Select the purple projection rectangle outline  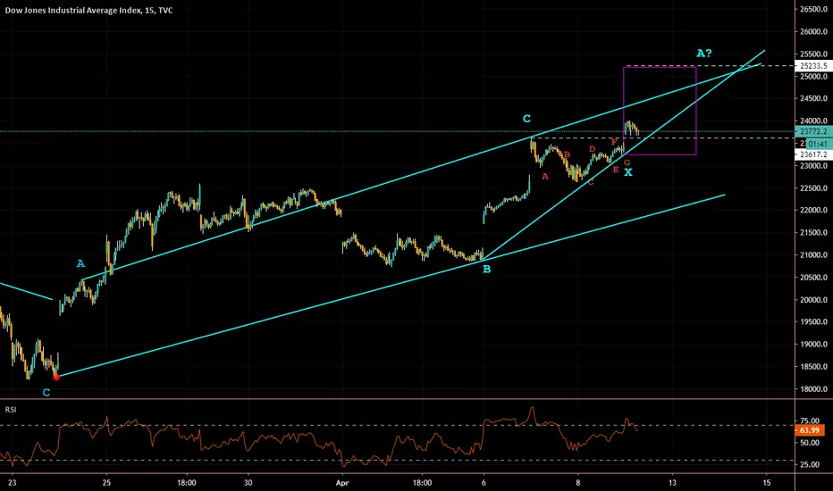(x=660, y=111)
